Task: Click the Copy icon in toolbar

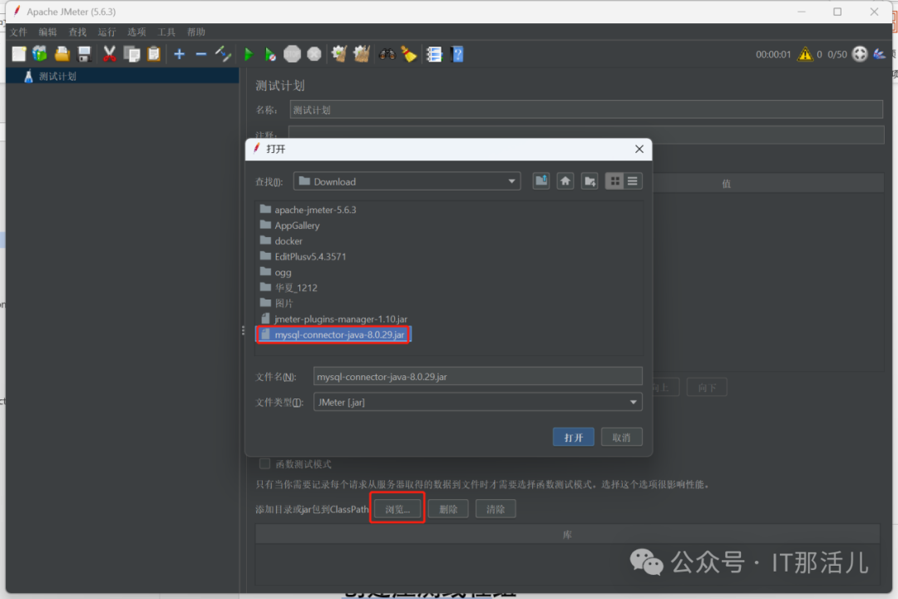Action: click(131, 54)
